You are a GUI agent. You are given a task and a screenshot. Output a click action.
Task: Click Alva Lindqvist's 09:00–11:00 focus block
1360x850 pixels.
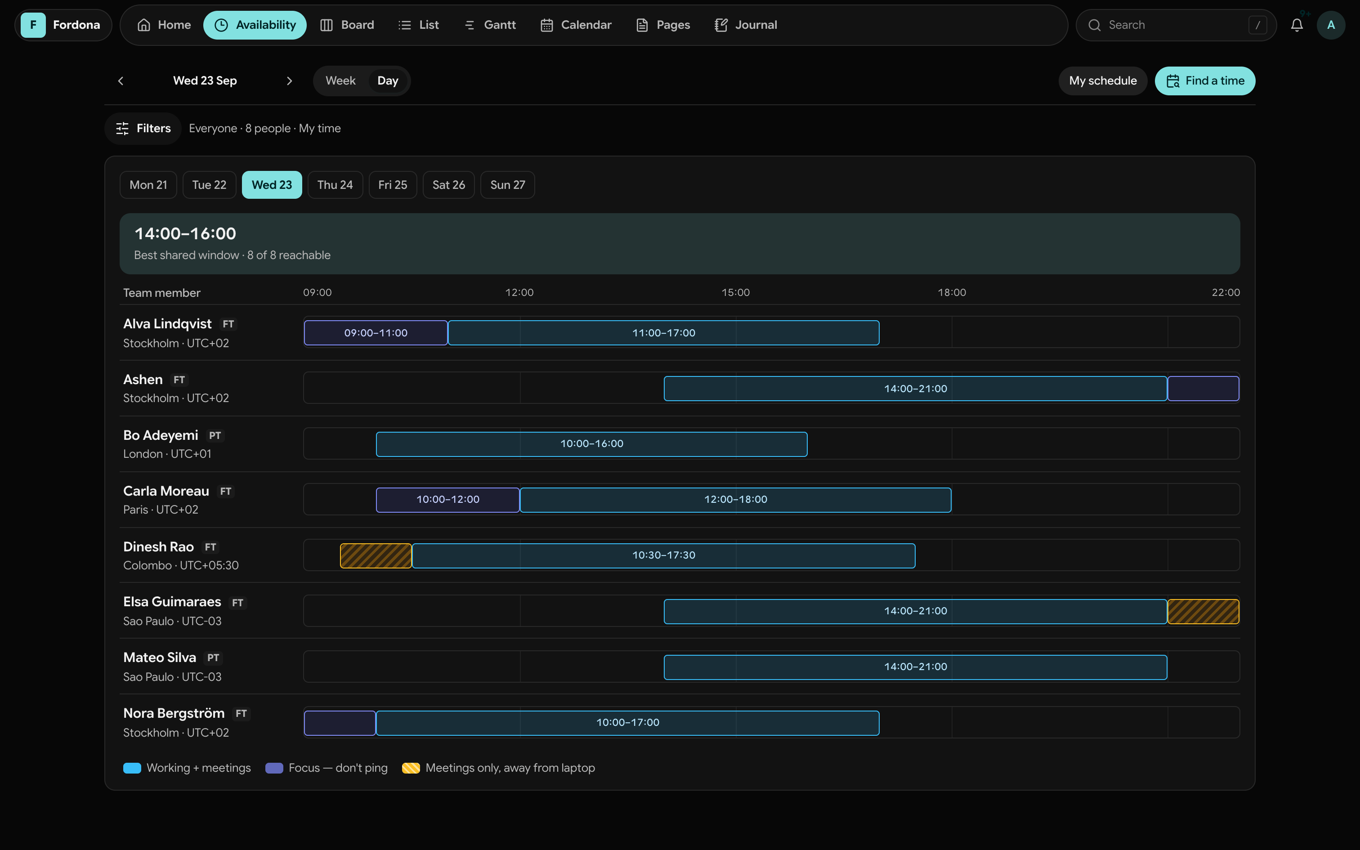tap(376, 333)
